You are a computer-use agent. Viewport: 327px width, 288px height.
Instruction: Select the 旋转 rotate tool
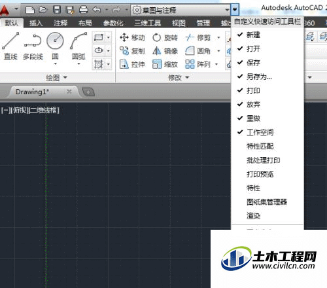click(x=165, y=38)
